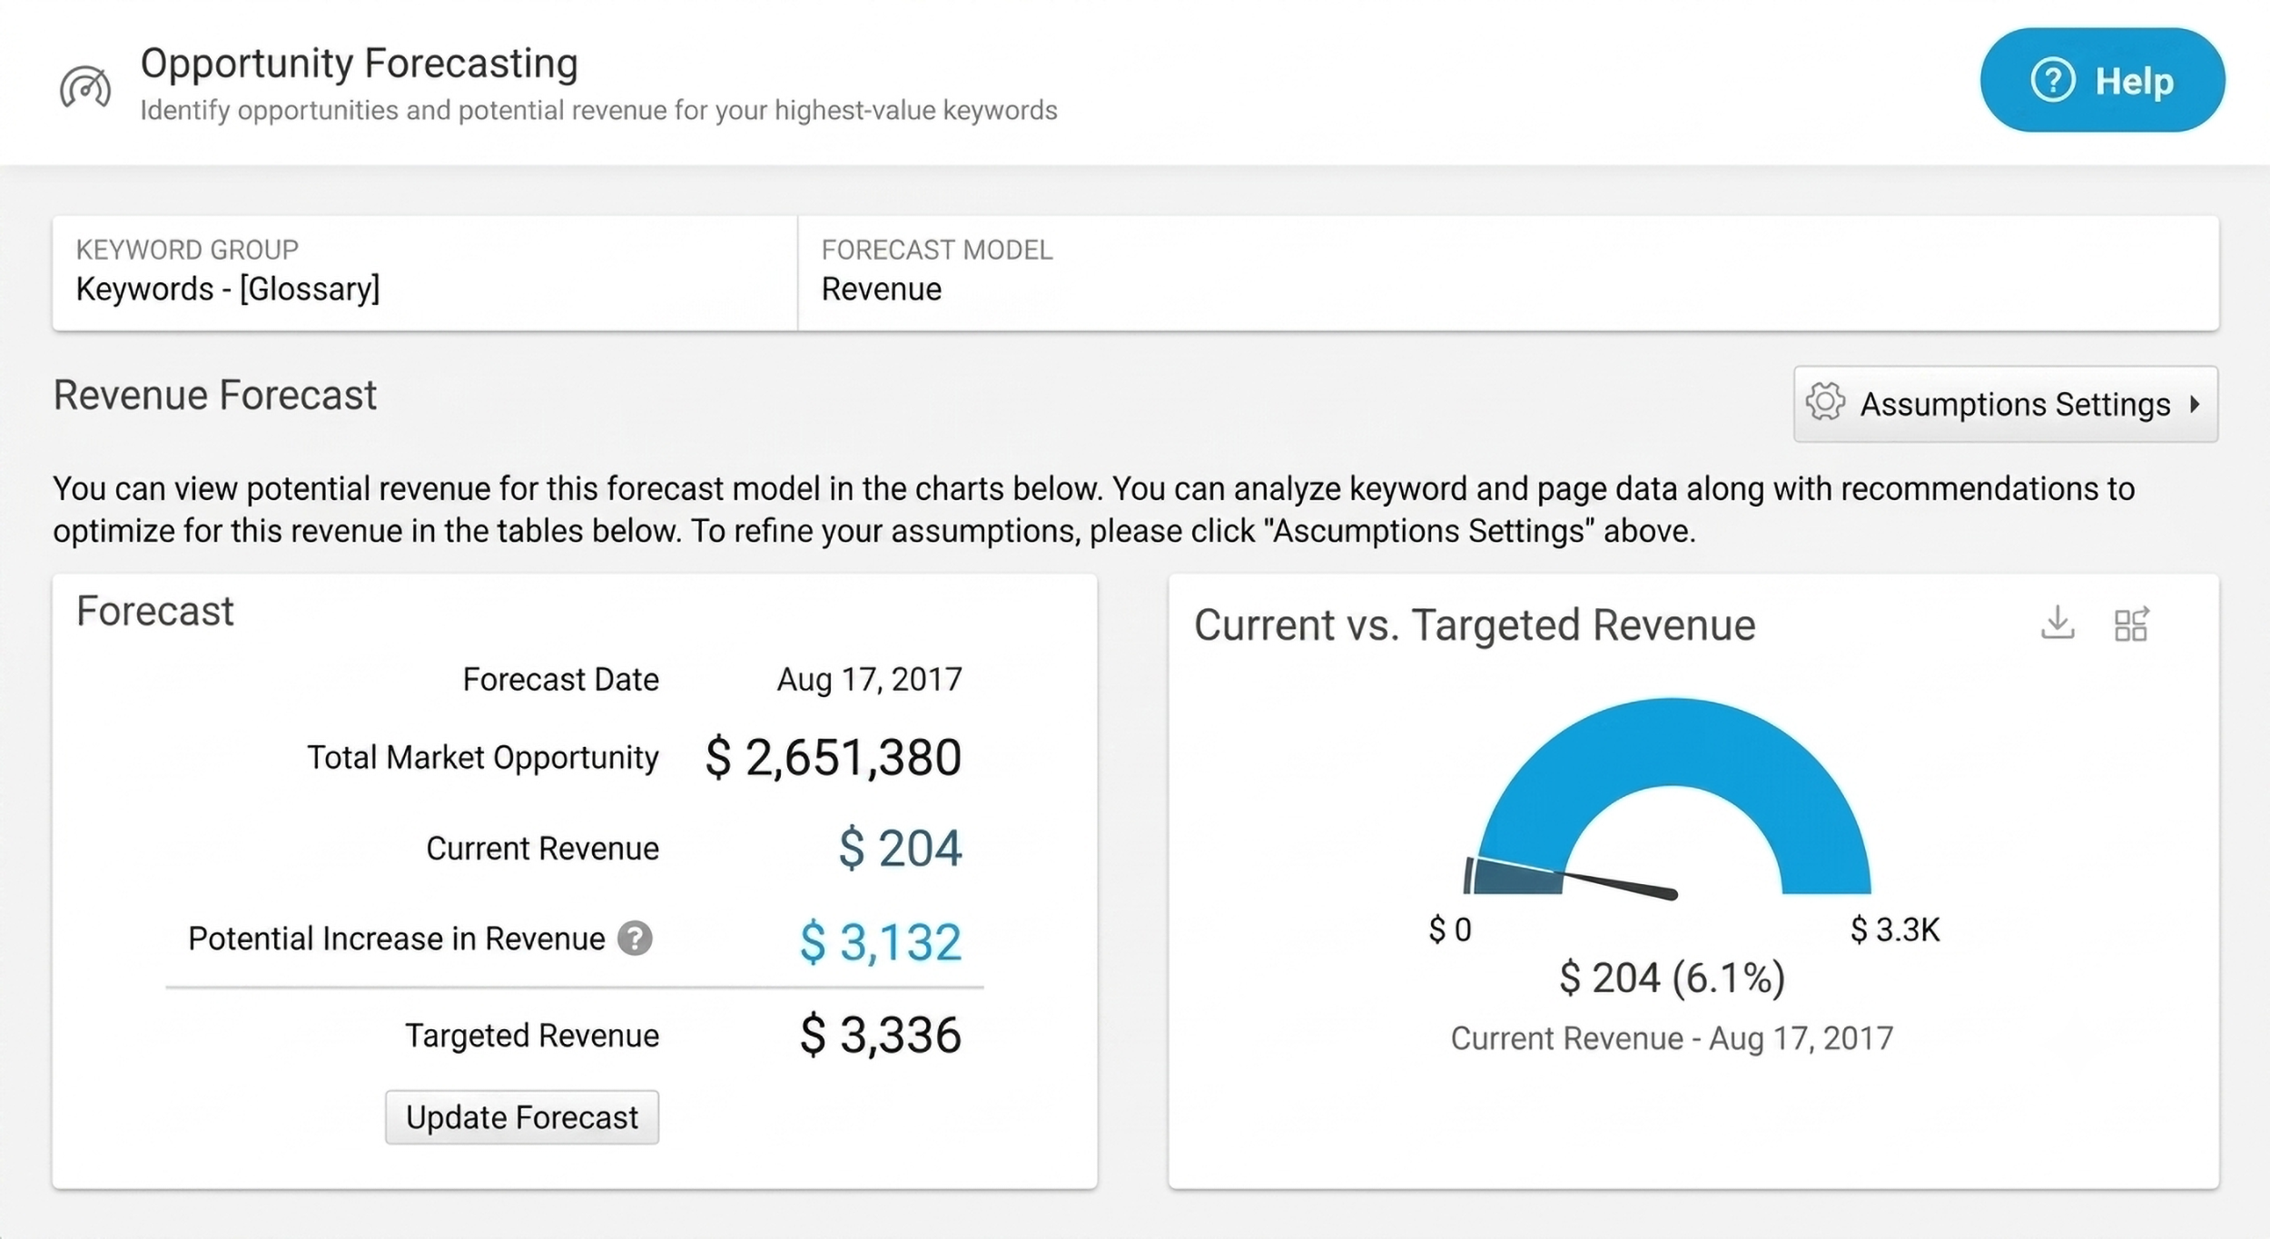The image size is (2270, 1239).
Task: Click the $ 3,336 targeted revenue value
Action: coord(881,1035)
